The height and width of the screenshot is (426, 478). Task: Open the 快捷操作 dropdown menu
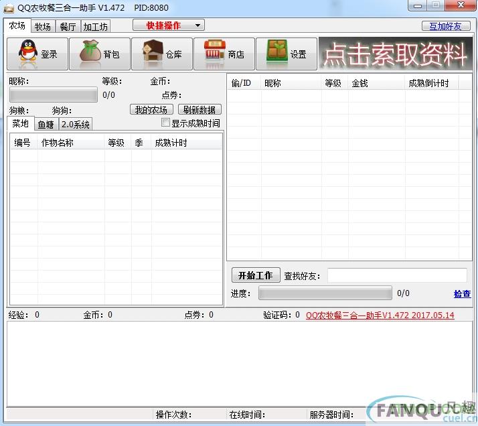tap(169, 25)
